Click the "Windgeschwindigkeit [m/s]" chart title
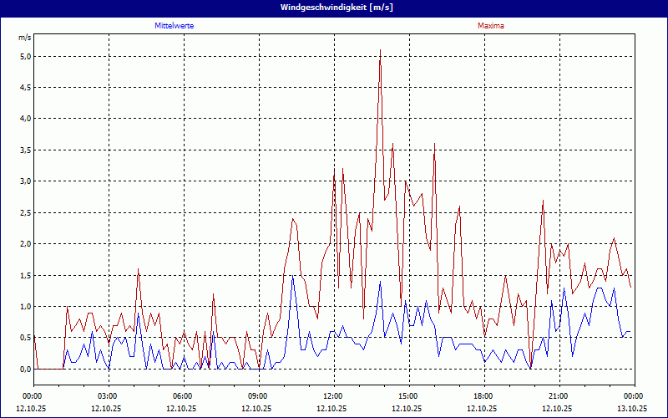668x418 pixels. click(334, 7)
